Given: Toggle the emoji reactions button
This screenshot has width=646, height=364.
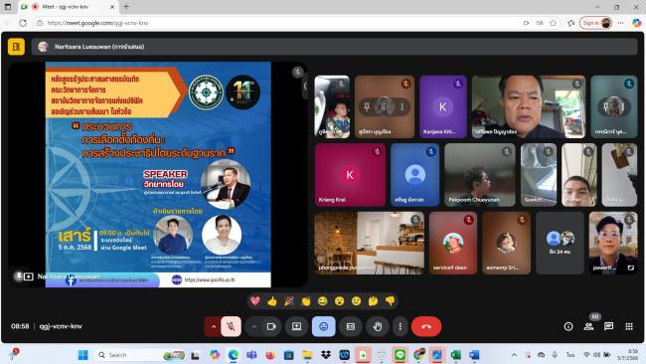Looking at the screenshot, I should tap(323, 326).
